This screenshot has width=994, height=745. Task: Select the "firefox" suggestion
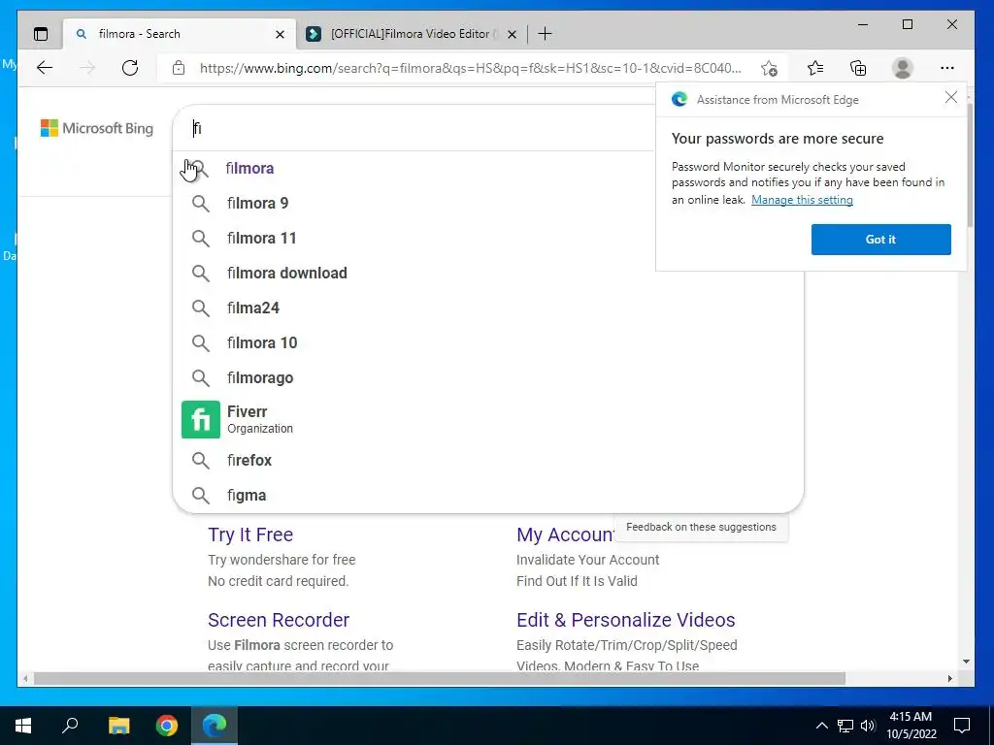pyautogui.click(x=488, y=461)
